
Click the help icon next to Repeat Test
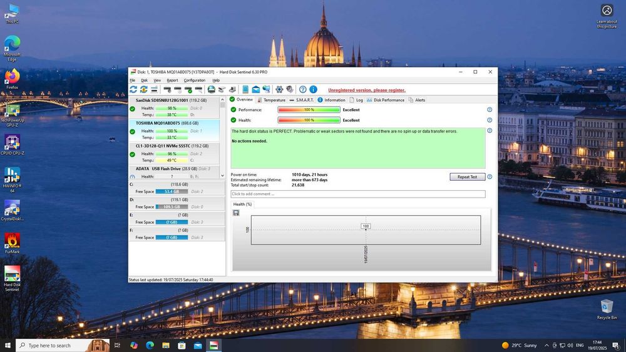[x=490, y=177]
